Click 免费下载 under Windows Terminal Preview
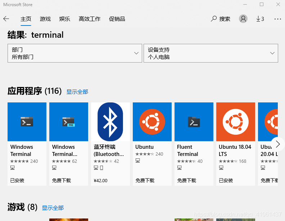The width and height of the screenshot is (285, 221). (x=62, y=180)
